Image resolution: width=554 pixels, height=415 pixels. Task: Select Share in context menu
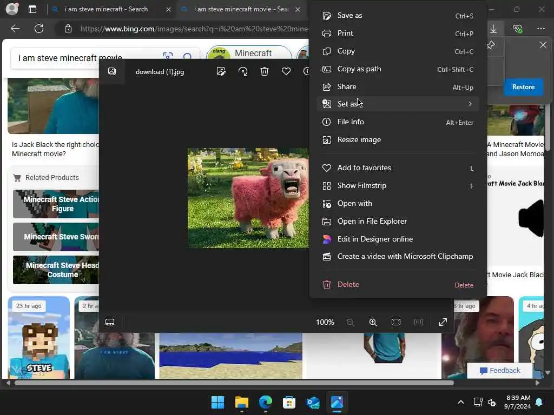[x=398, y=87]
